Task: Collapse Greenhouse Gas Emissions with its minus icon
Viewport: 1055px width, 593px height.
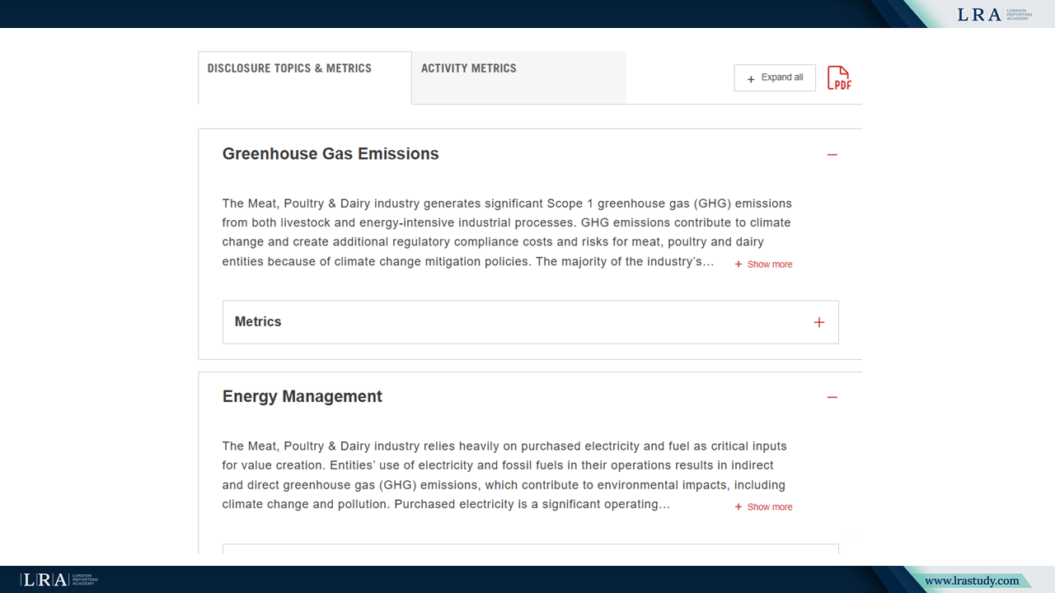Action: pos(832,155)
